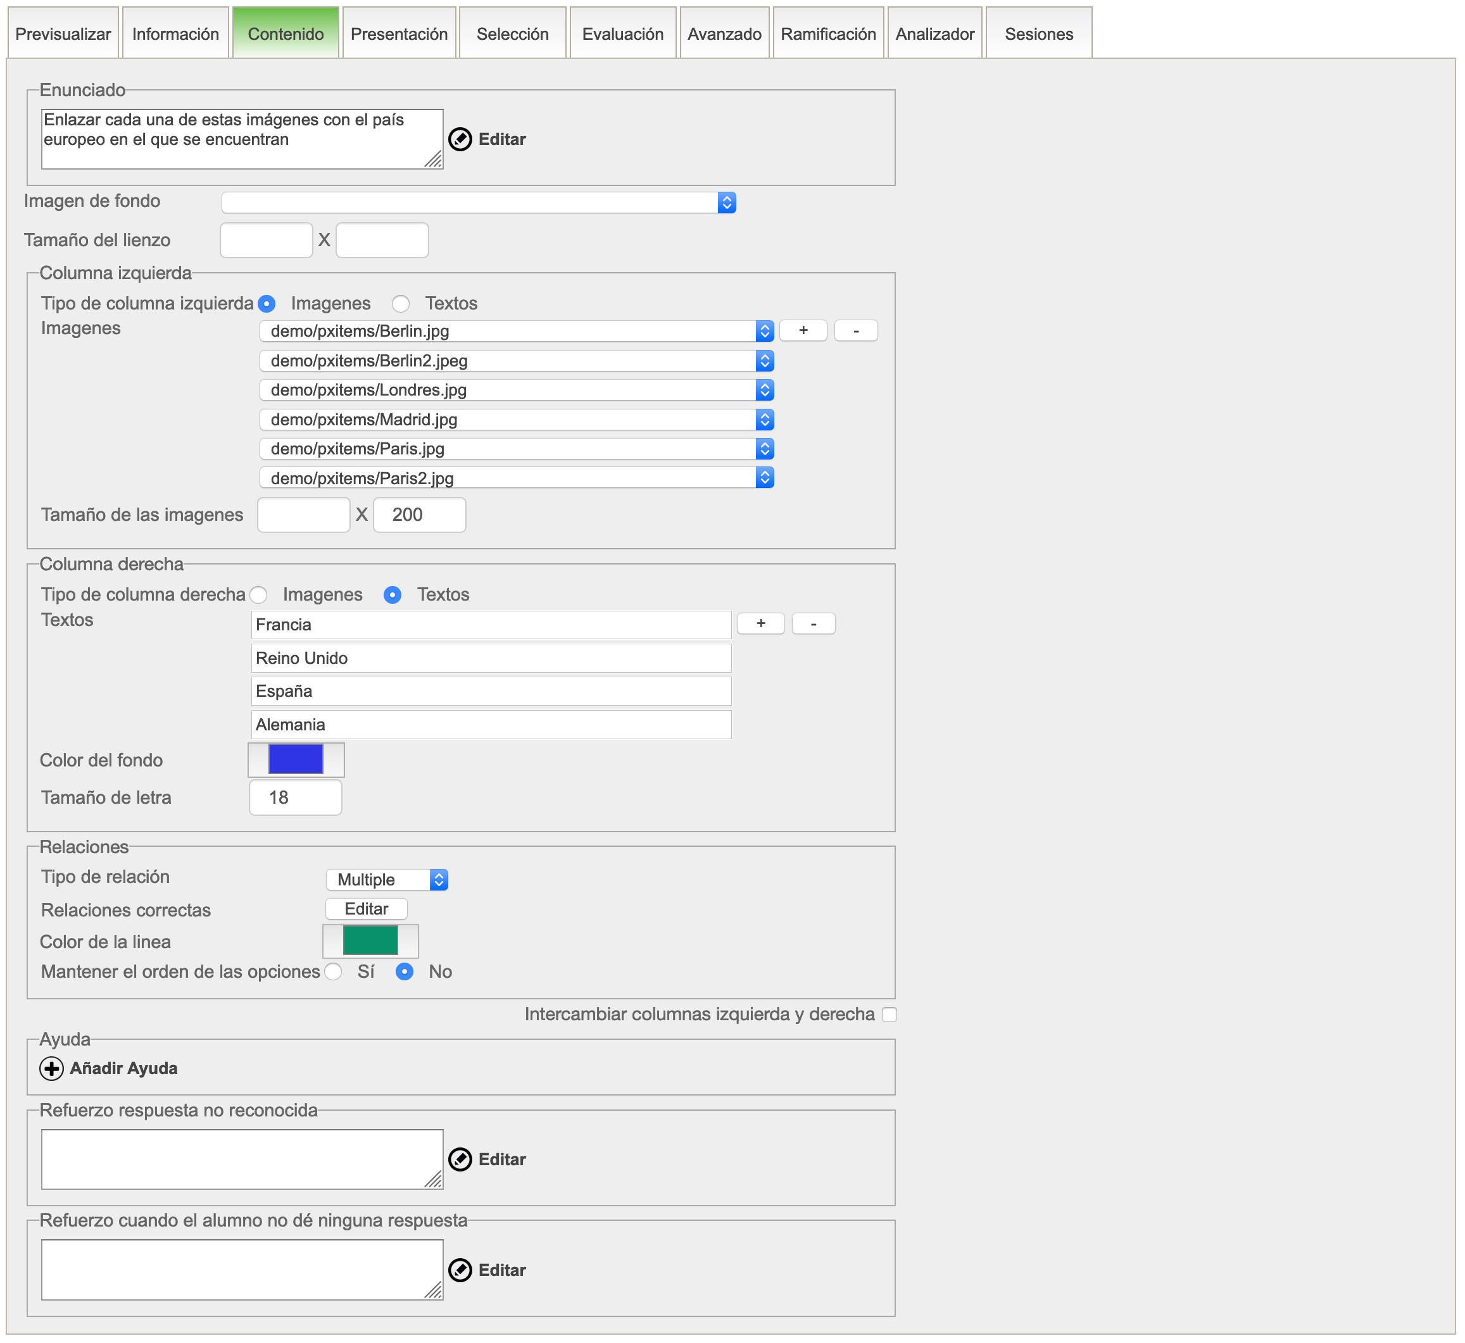Switch to the Presentación tab
1465x1343 pixels.
[x=399, y=34]
